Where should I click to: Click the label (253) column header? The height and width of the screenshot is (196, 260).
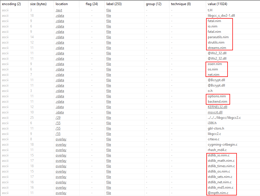114,4
